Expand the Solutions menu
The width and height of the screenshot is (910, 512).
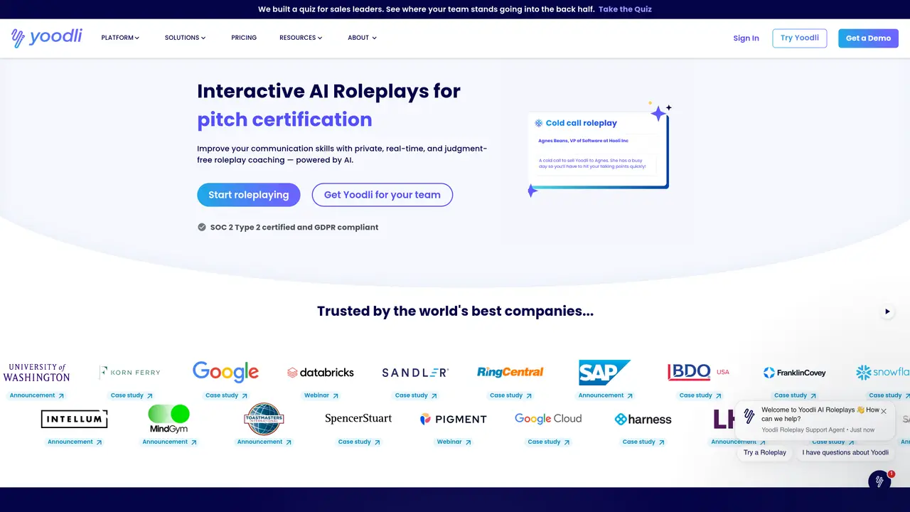(185, 38)
